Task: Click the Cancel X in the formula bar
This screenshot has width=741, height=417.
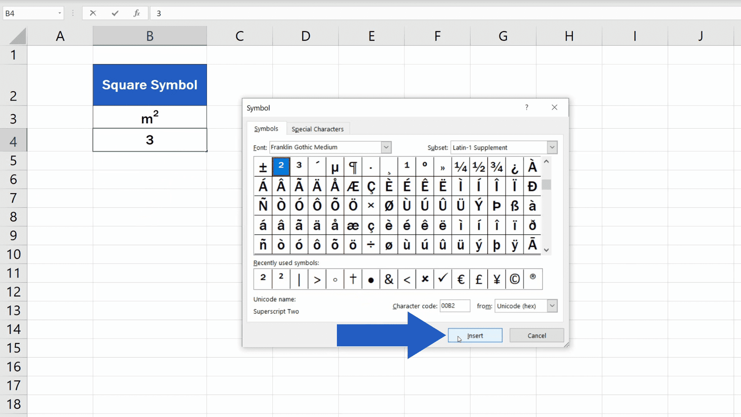Action: tap(92, 13)
